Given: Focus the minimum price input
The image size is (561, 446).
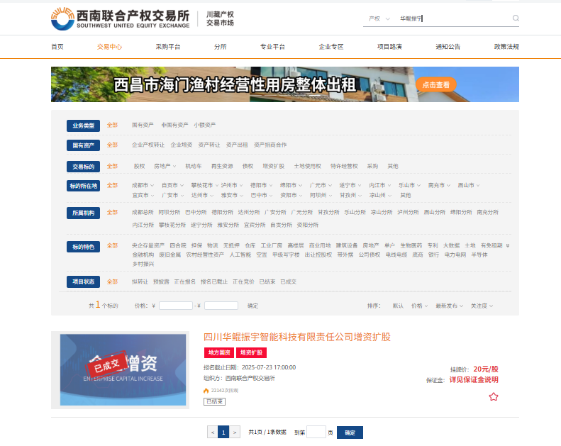Looking at the screenshot, I should 176,306.
